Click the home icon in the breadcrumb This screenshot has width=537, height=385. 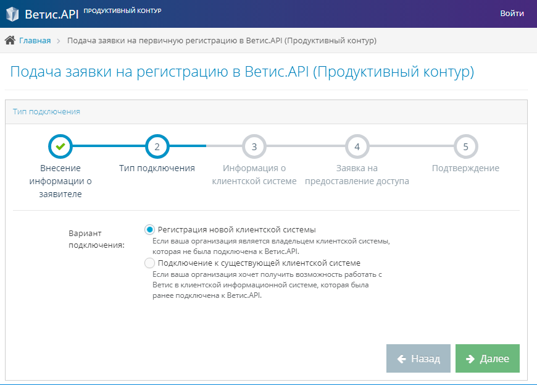pos(9,40)
